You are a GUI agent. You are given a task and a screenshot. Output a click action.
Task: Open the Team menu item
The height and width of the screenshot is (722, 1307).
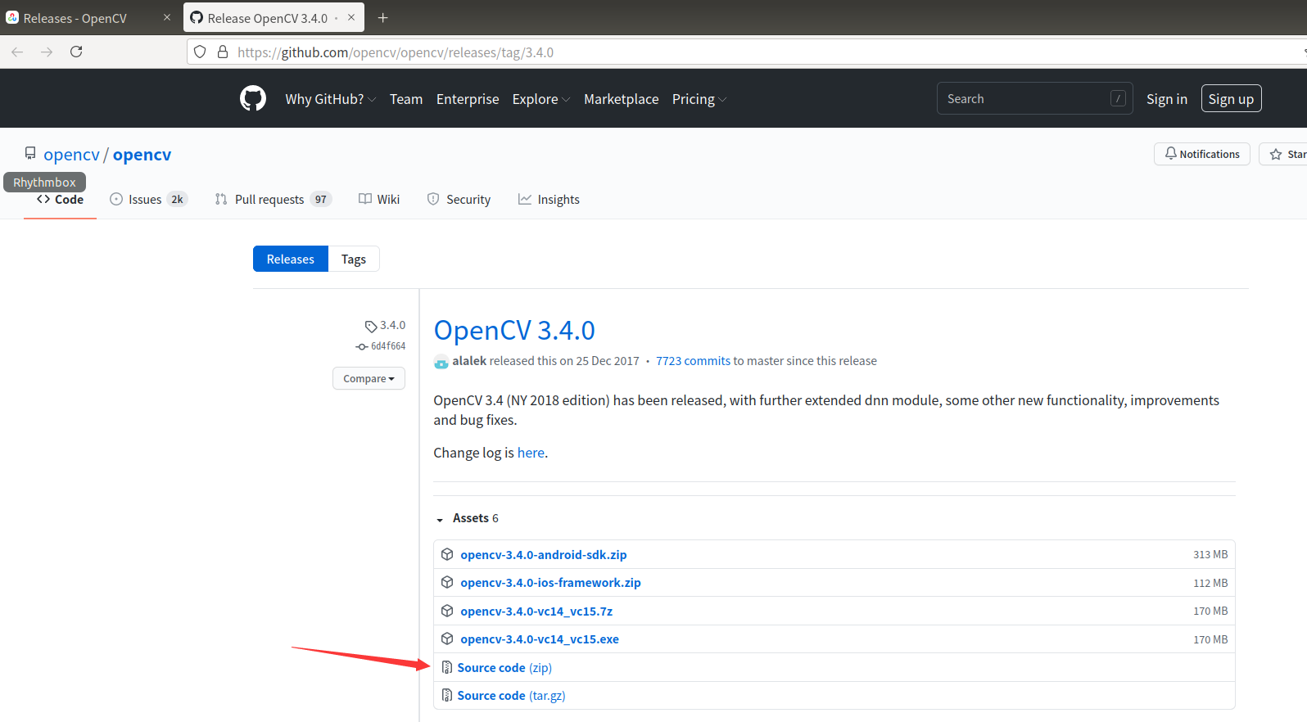(406, 99)
